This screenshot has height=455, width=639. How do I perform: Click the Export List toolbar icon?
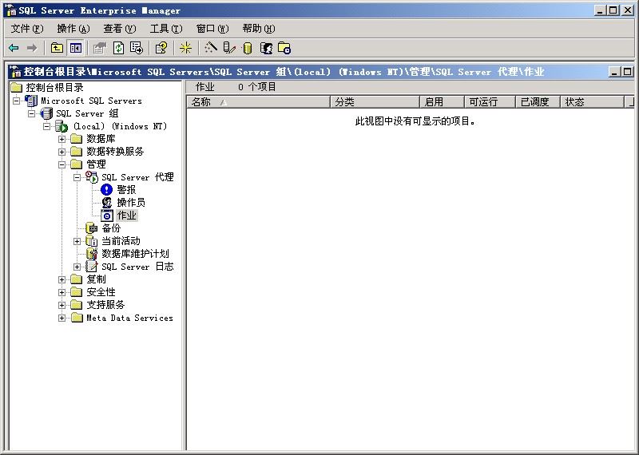pyautogui.click(x=137, y=48)
